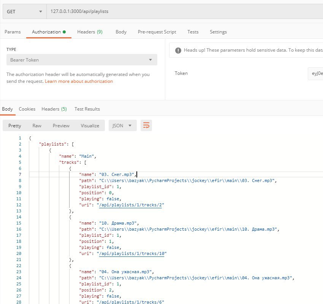323x304 pixels.
Task: Open the Settings tab
Action: coord(218,32)
